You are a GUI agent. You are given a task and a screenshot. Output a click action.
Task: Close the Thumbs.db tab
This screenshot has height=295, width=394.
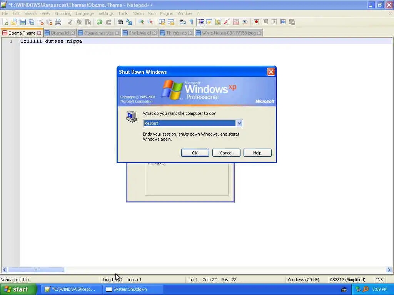pos(190,33)
